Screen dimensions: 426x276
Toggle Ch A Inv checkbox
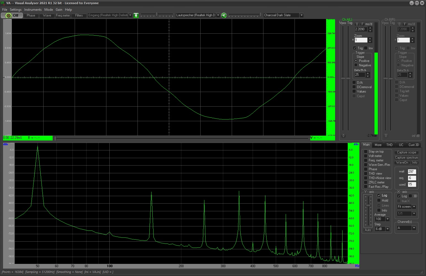[x=366, y=48]
